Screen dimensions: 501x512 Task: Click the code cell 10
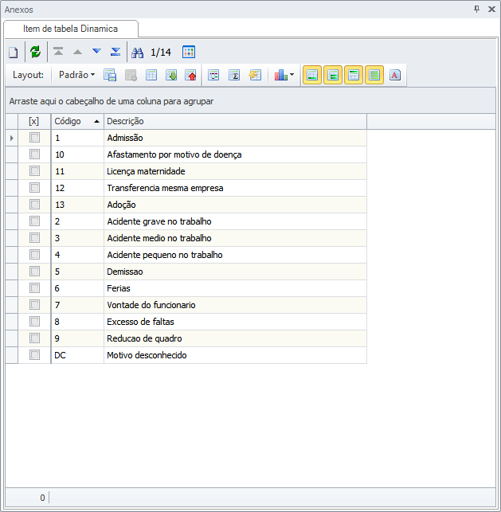point(77,154)
